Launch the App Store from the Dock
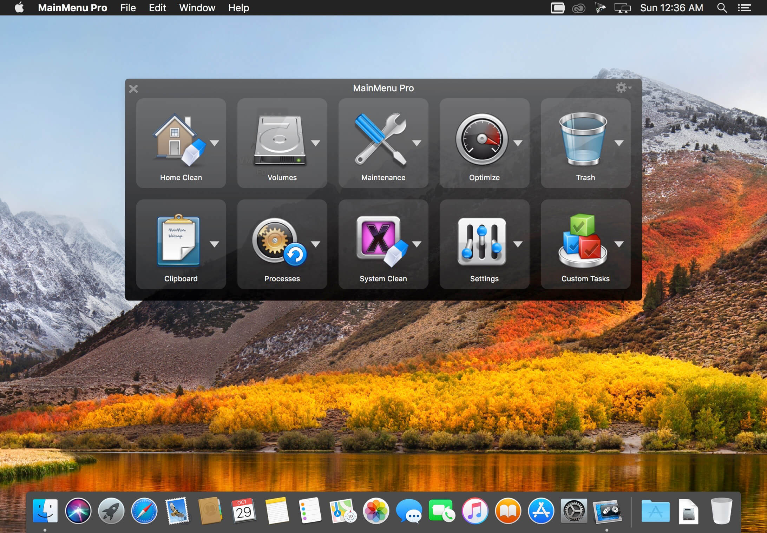The height and width of the screenshot is (533, 767). (541, 511)
